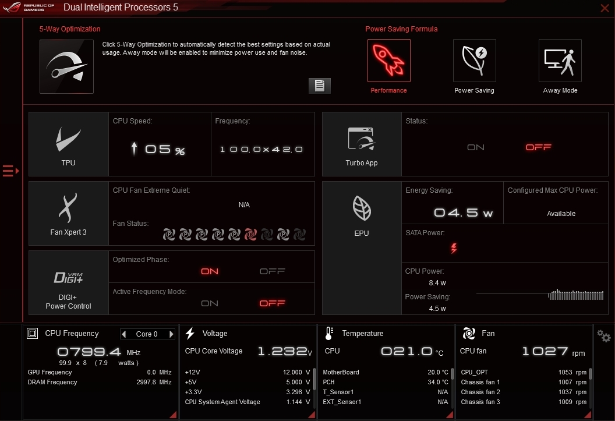Open the 5-Way Optimization report document icon
Screen dimensions: 615x421
pos(320,86)
